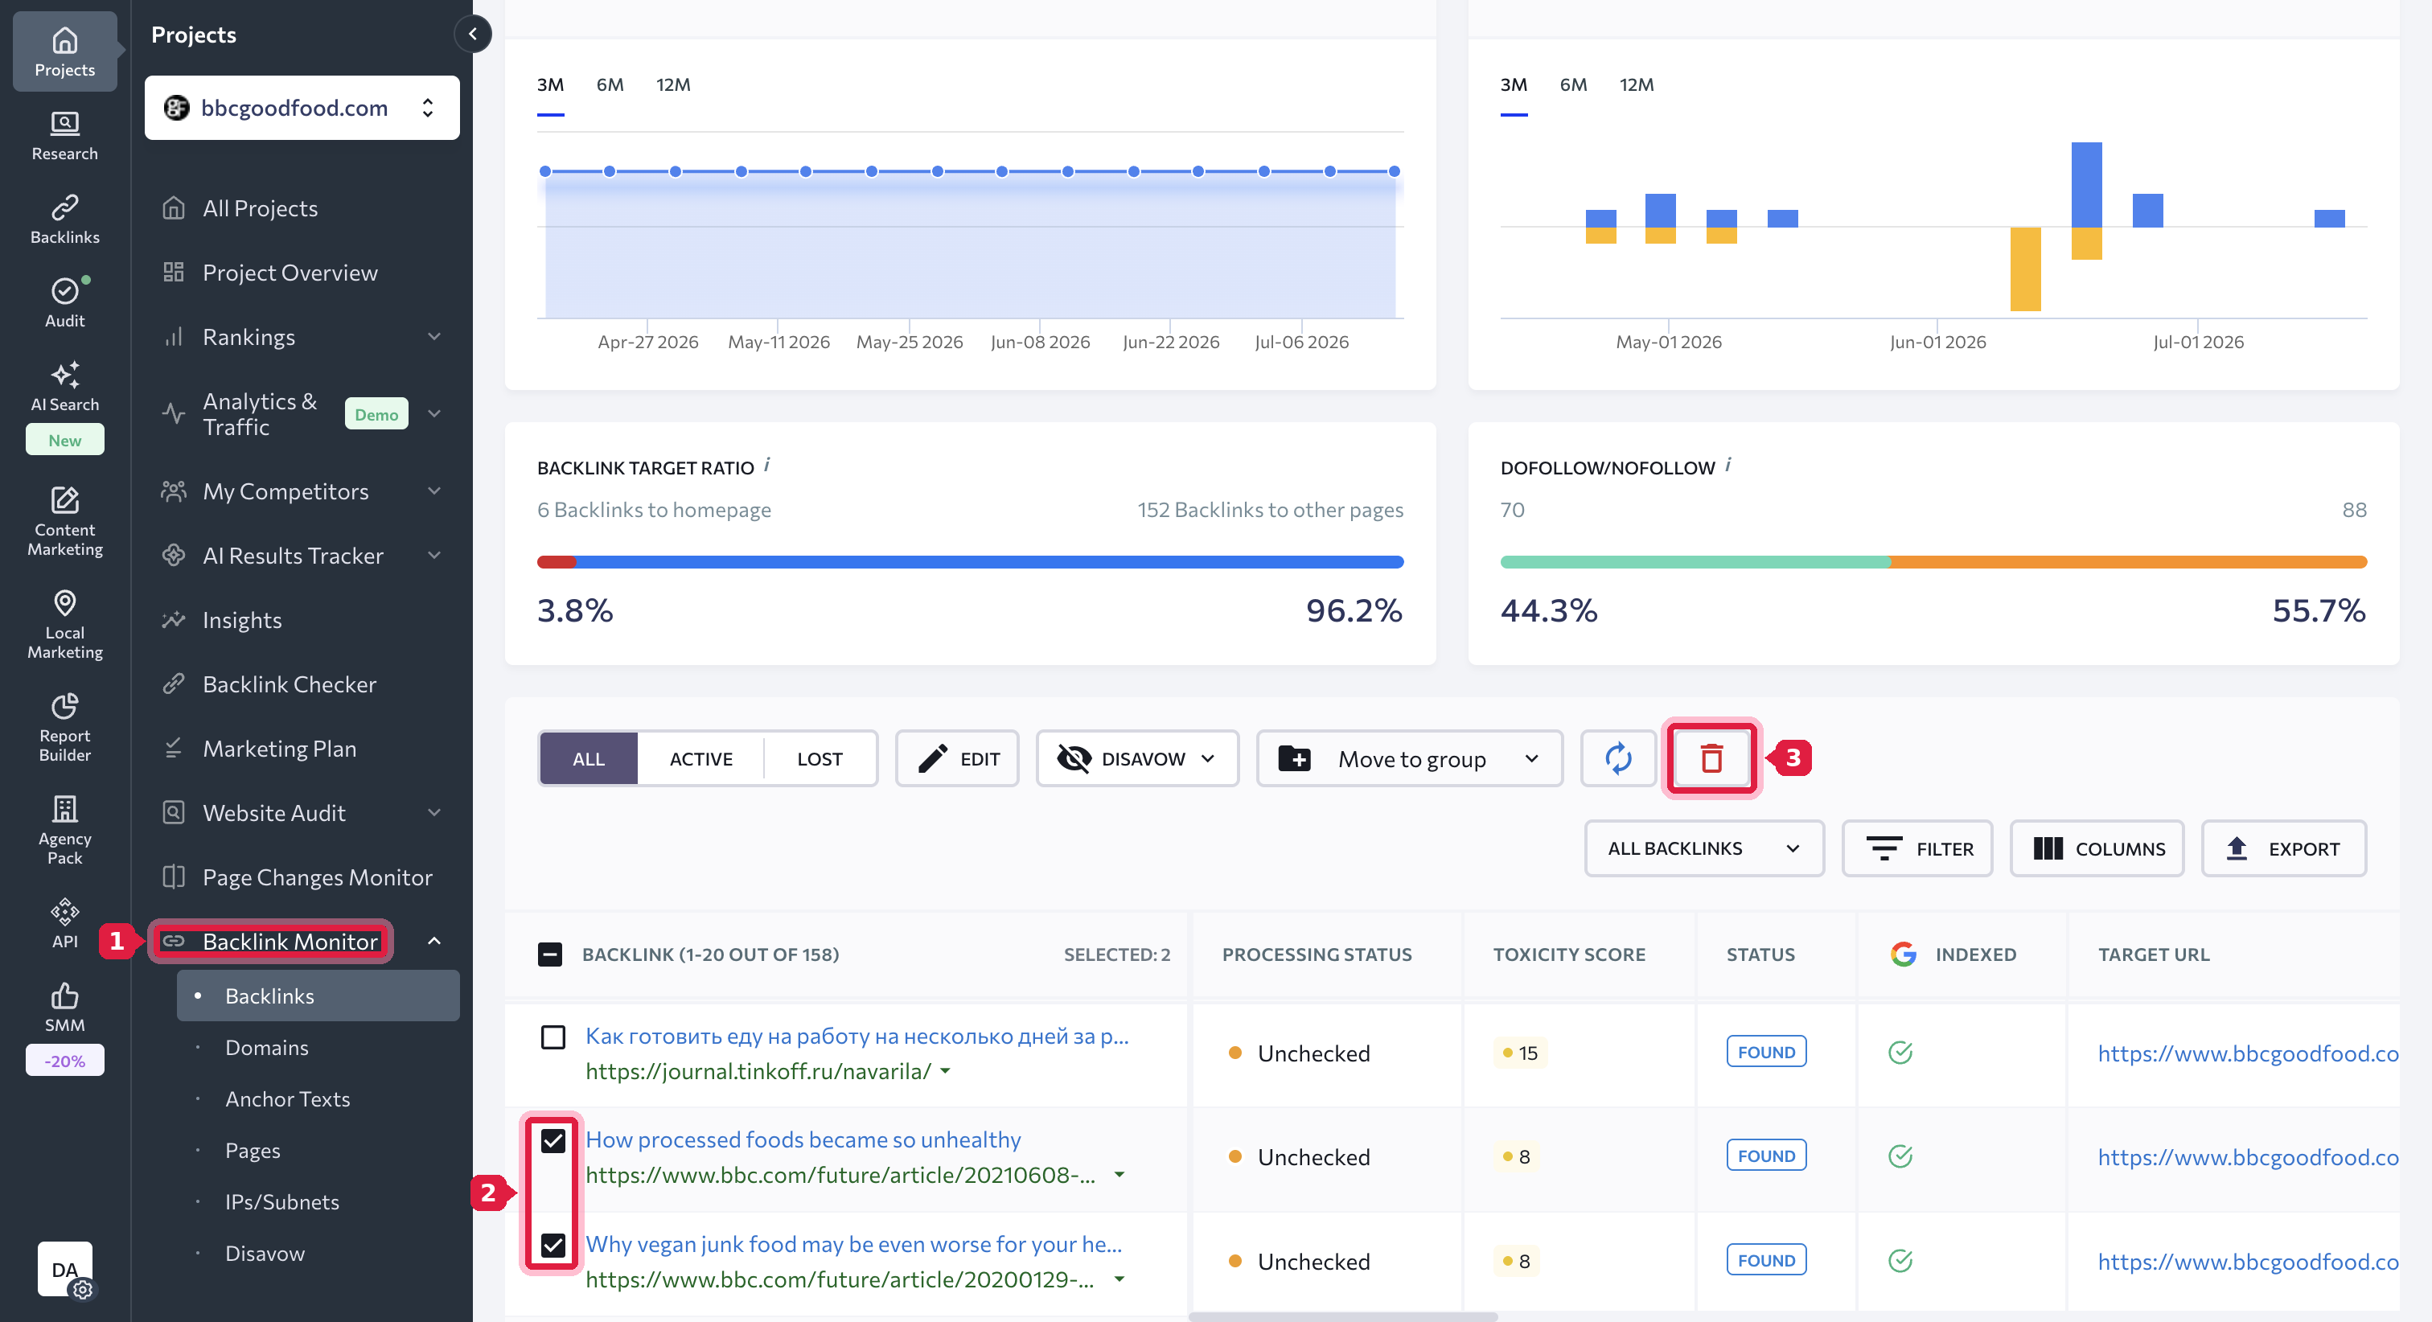Viewport: 2432px width, 1322px height.
Task: Click indexed checkmark in processed foods row
Action: (1900, 1155)
